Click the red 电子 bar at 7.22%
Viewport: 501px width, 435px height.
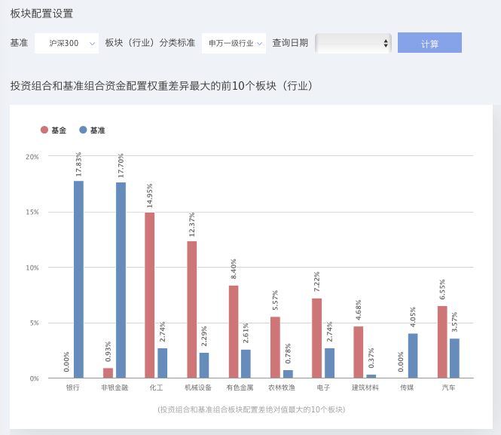[x=316, y=339]
